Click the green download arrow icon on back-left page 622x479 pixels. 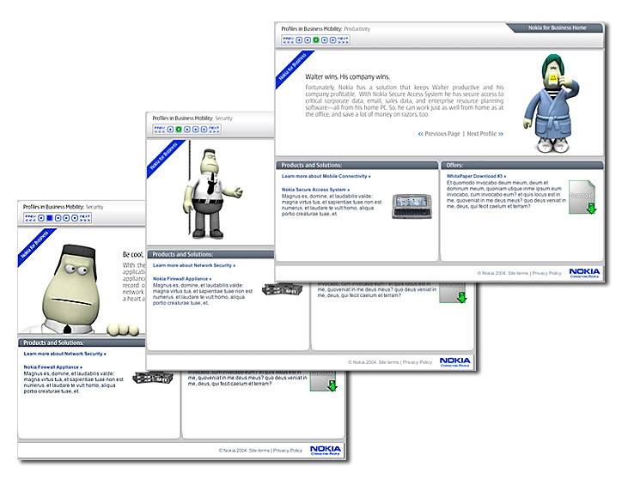pos(332,385)
